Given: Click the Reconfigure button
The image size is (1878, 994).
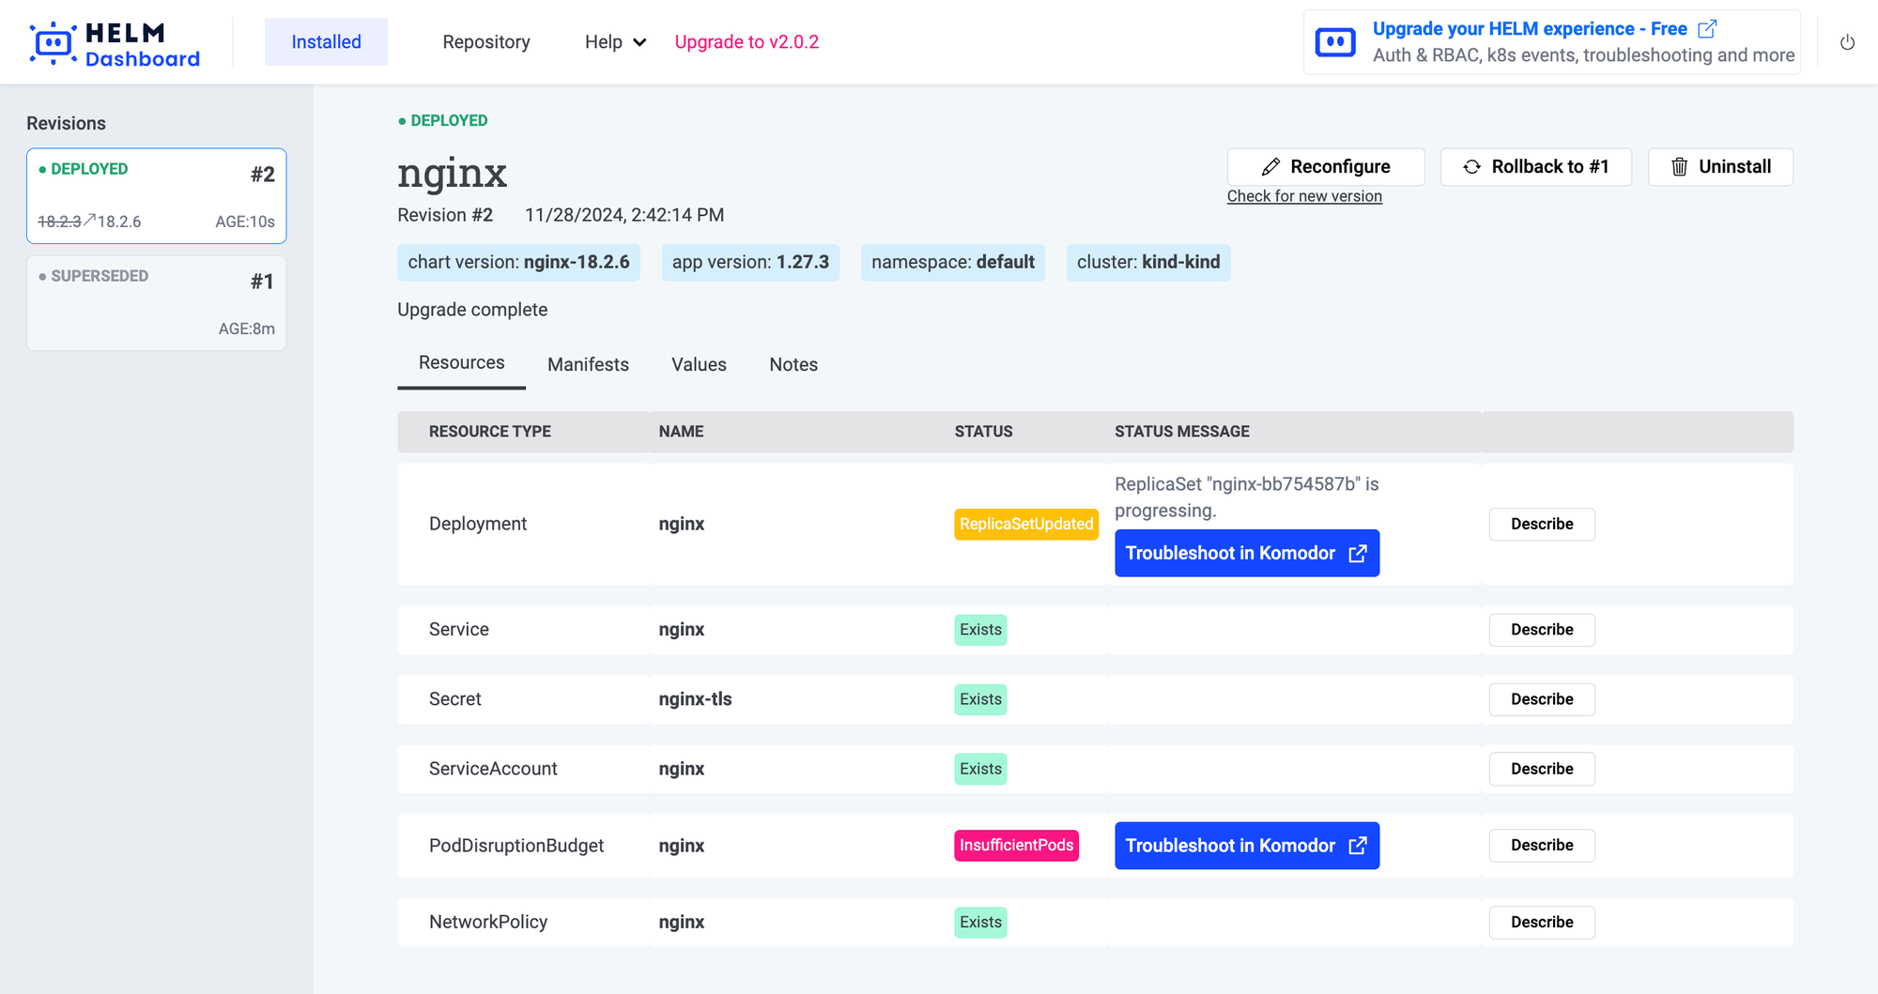Looking at the screenshot, I should coord(1326,167).
